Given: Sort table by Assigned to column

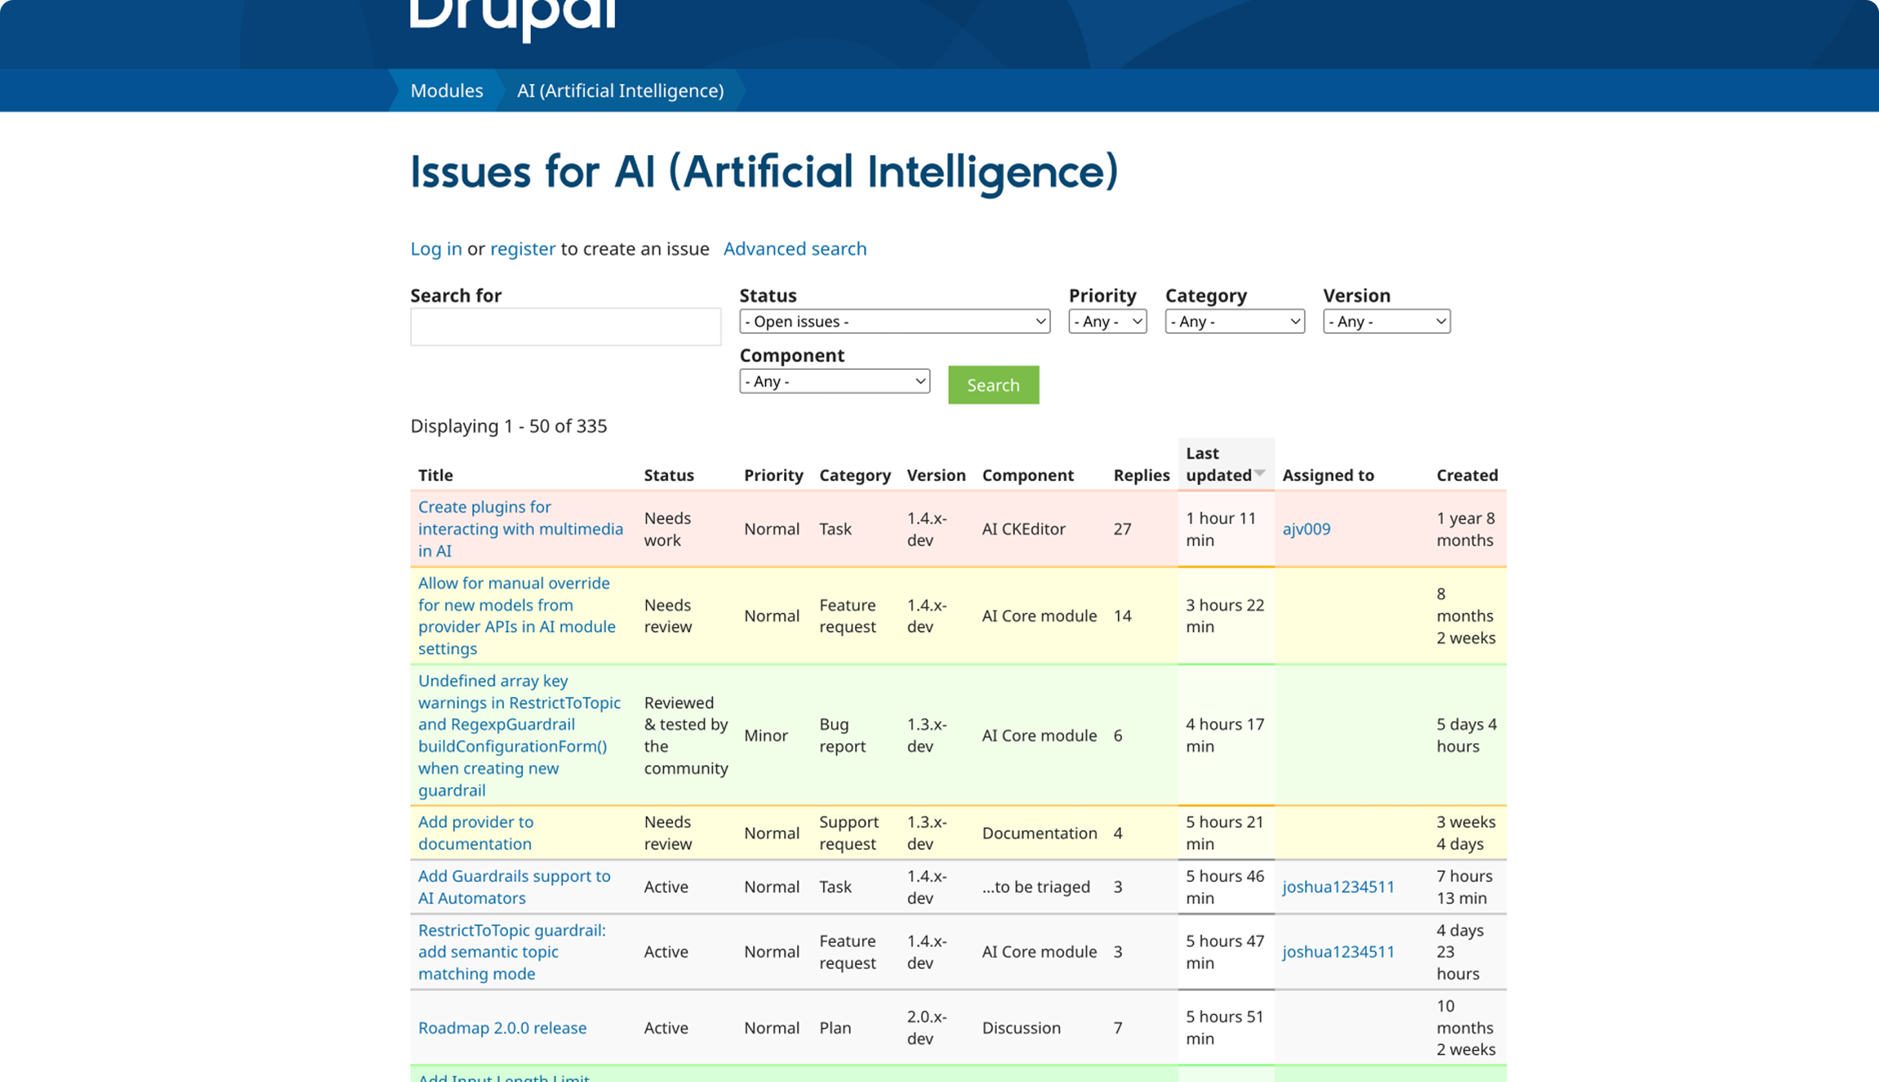Looking at the screenshot, I should tap(1328, 475).
